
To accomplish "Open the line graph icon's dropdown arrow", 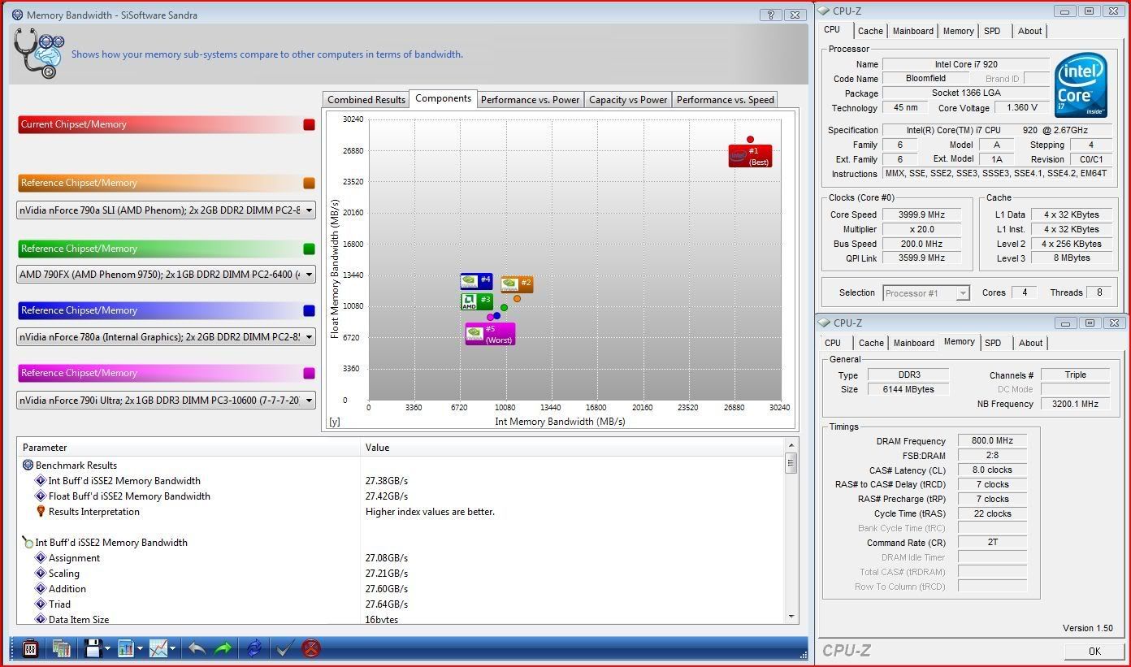I will point(173,649).
